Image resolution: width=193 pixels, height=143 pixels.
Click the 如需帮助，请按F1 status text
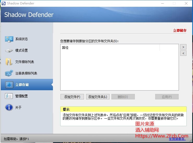(16, 139)
